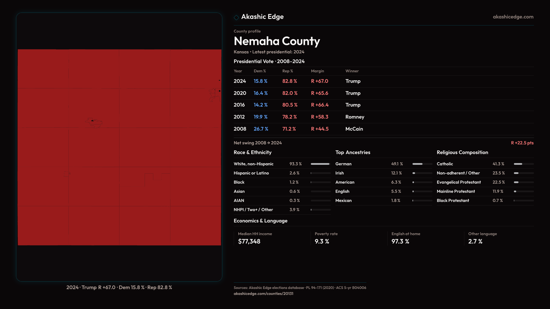550x309 pixels.
Task: Click the map caption showing 2024 Trump result
Action: click(119, 287)
